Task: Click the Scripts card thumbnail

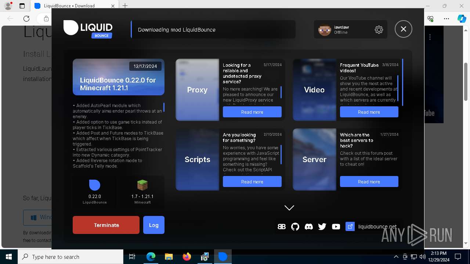Action: coord(198,159)
